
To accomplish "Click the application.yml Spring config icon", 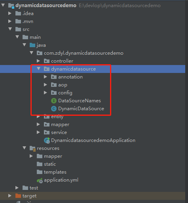I will coord(40,180).
